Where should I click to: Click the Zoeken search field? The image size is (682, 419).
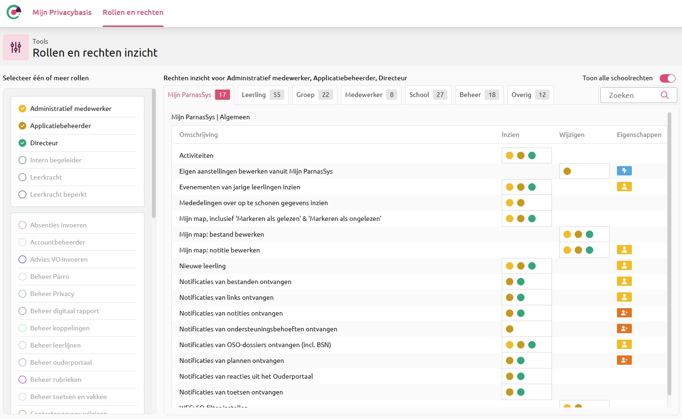(638, 95)
